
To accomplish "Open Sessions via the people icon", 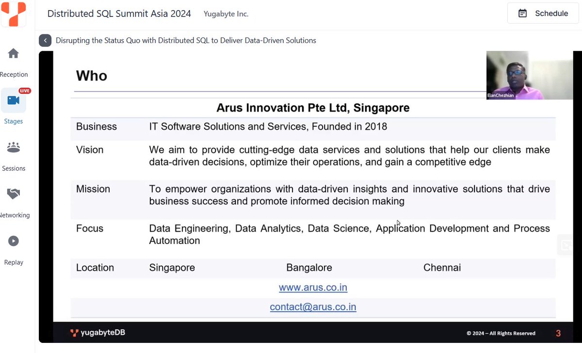I will [x=13, y=147].
